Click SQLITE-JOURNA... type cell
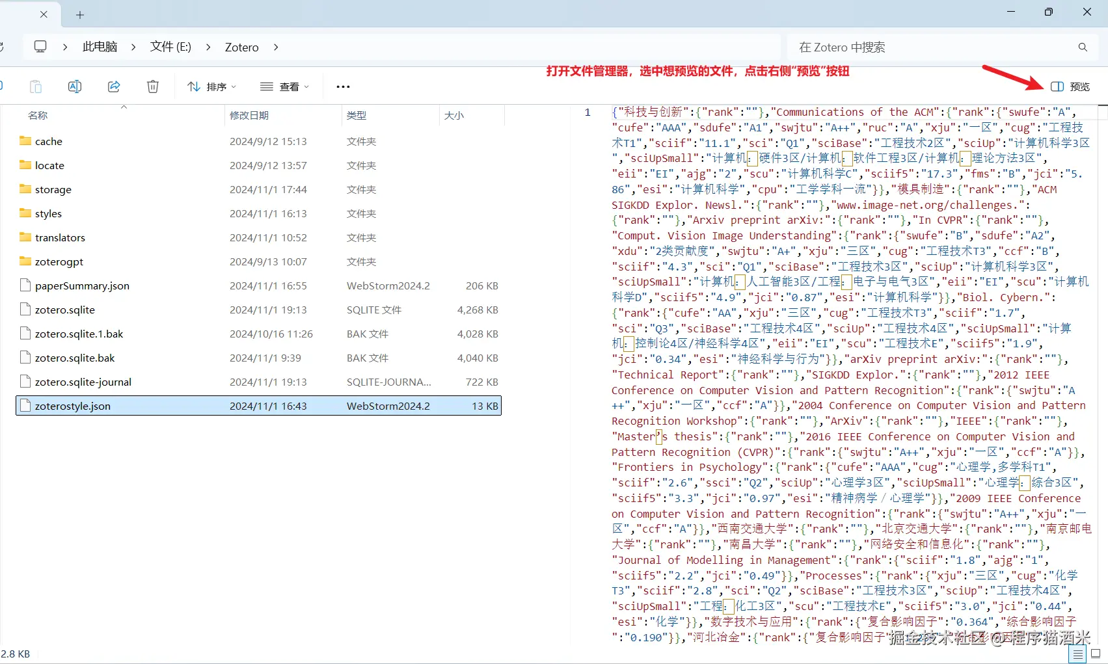1108x664 pixels. (389, 382)
